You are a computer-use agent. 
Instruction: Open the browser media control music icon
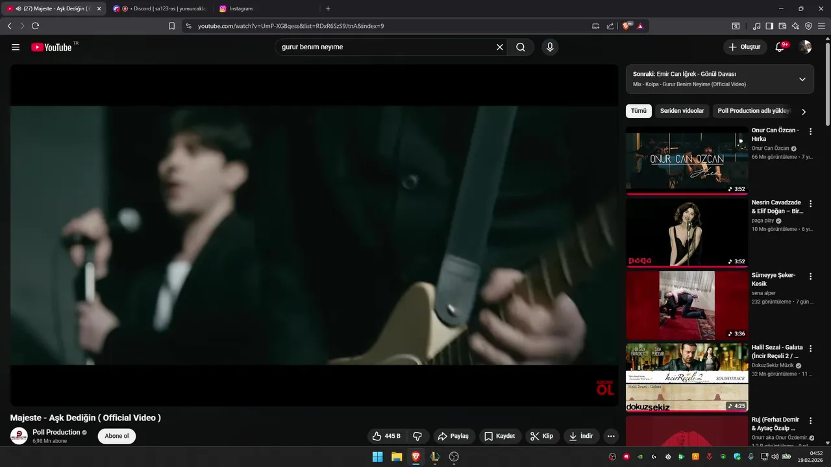pyautogui.click(x=756, y=26)
